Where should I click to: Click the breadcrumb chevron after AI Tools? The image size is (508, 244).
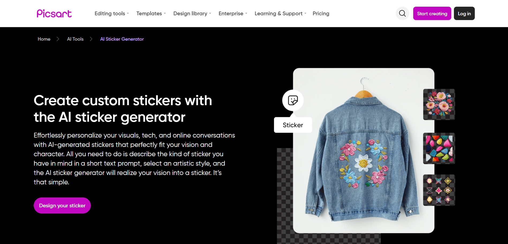[91, 39]
